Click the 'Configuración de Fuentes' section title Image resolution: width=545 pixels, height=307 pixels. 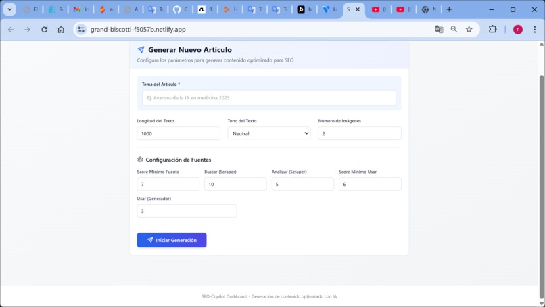point(179,160)
